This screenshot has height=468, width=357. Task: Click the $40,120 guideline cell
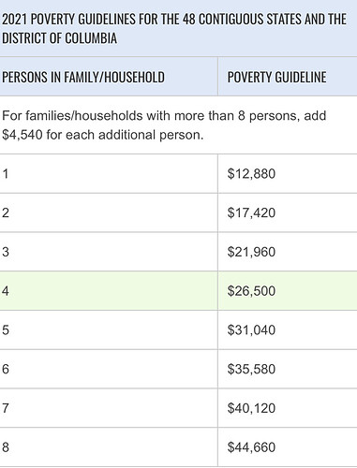[x=288, y=408]
